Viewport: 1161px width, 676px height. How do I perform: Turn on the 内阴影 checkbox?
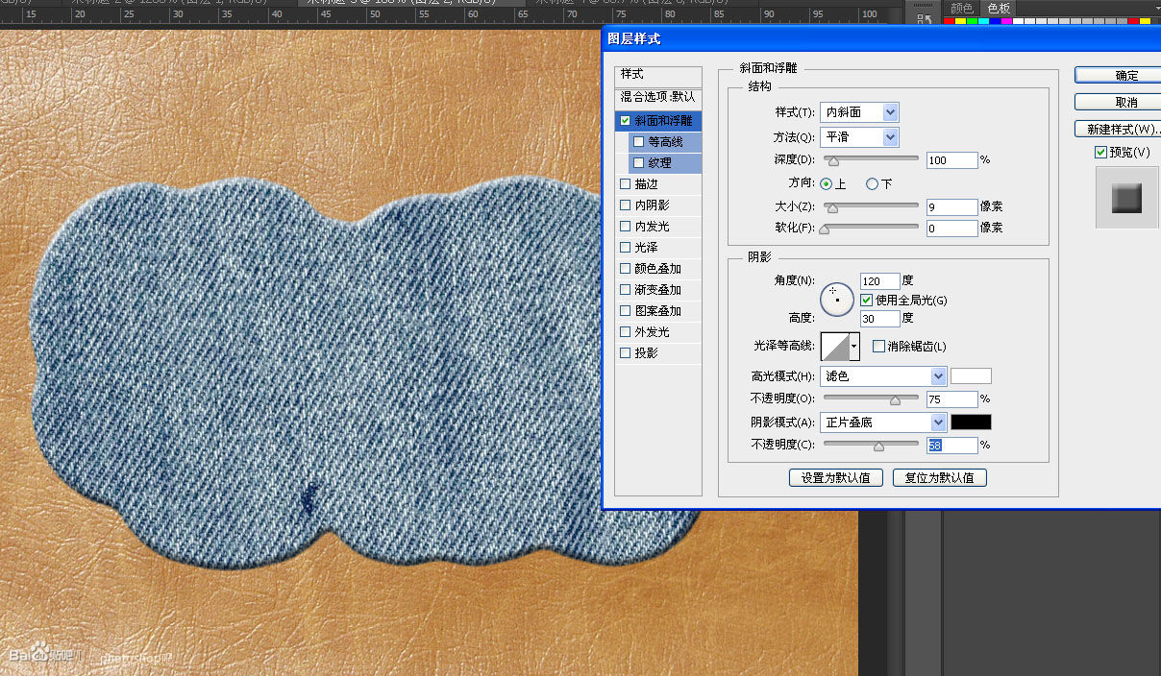626,205
